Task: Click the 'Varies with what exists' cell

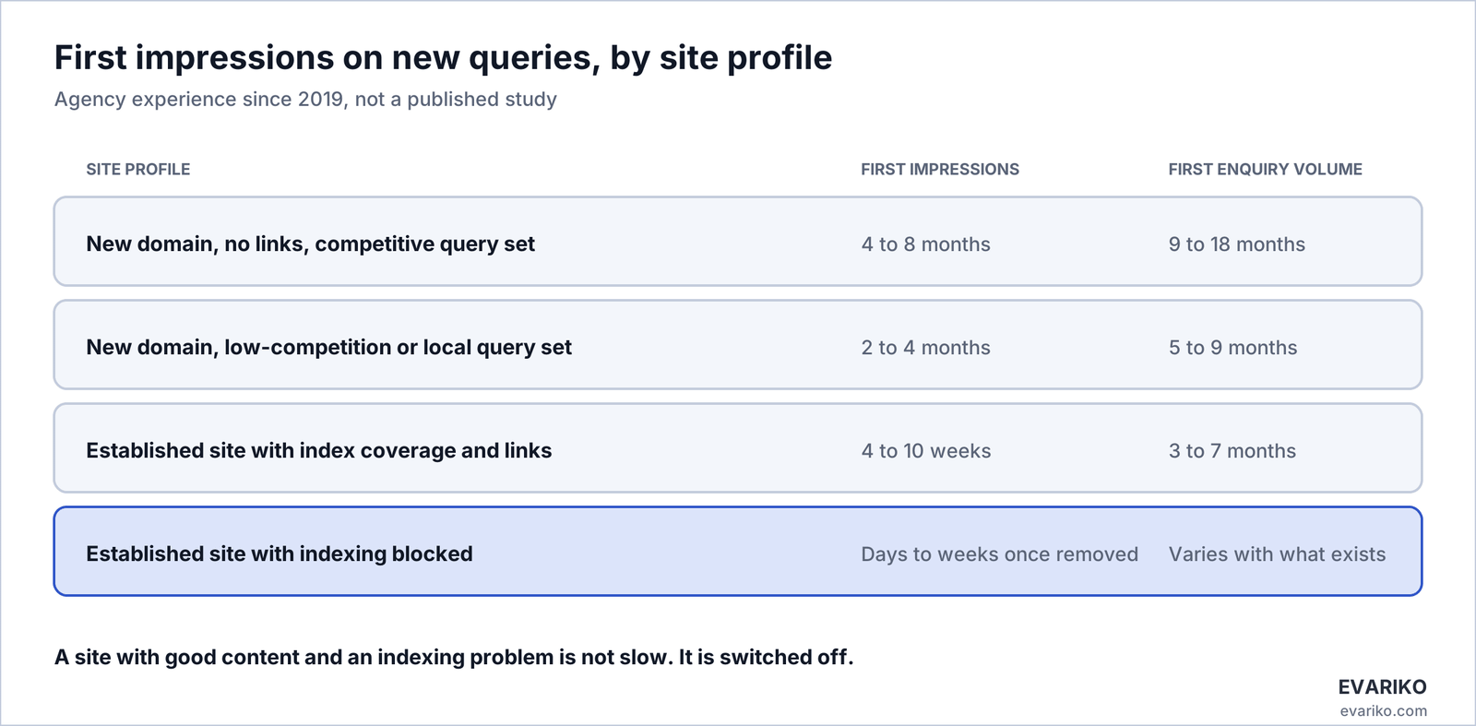Action: [1277, 554]
